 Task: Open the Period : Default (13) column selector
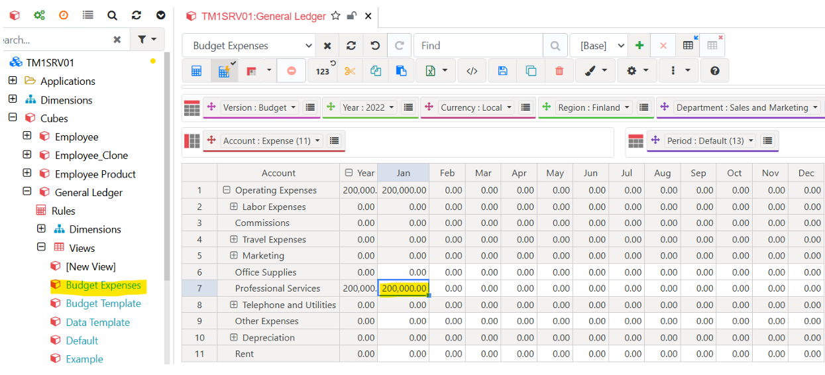pos(710,140)
